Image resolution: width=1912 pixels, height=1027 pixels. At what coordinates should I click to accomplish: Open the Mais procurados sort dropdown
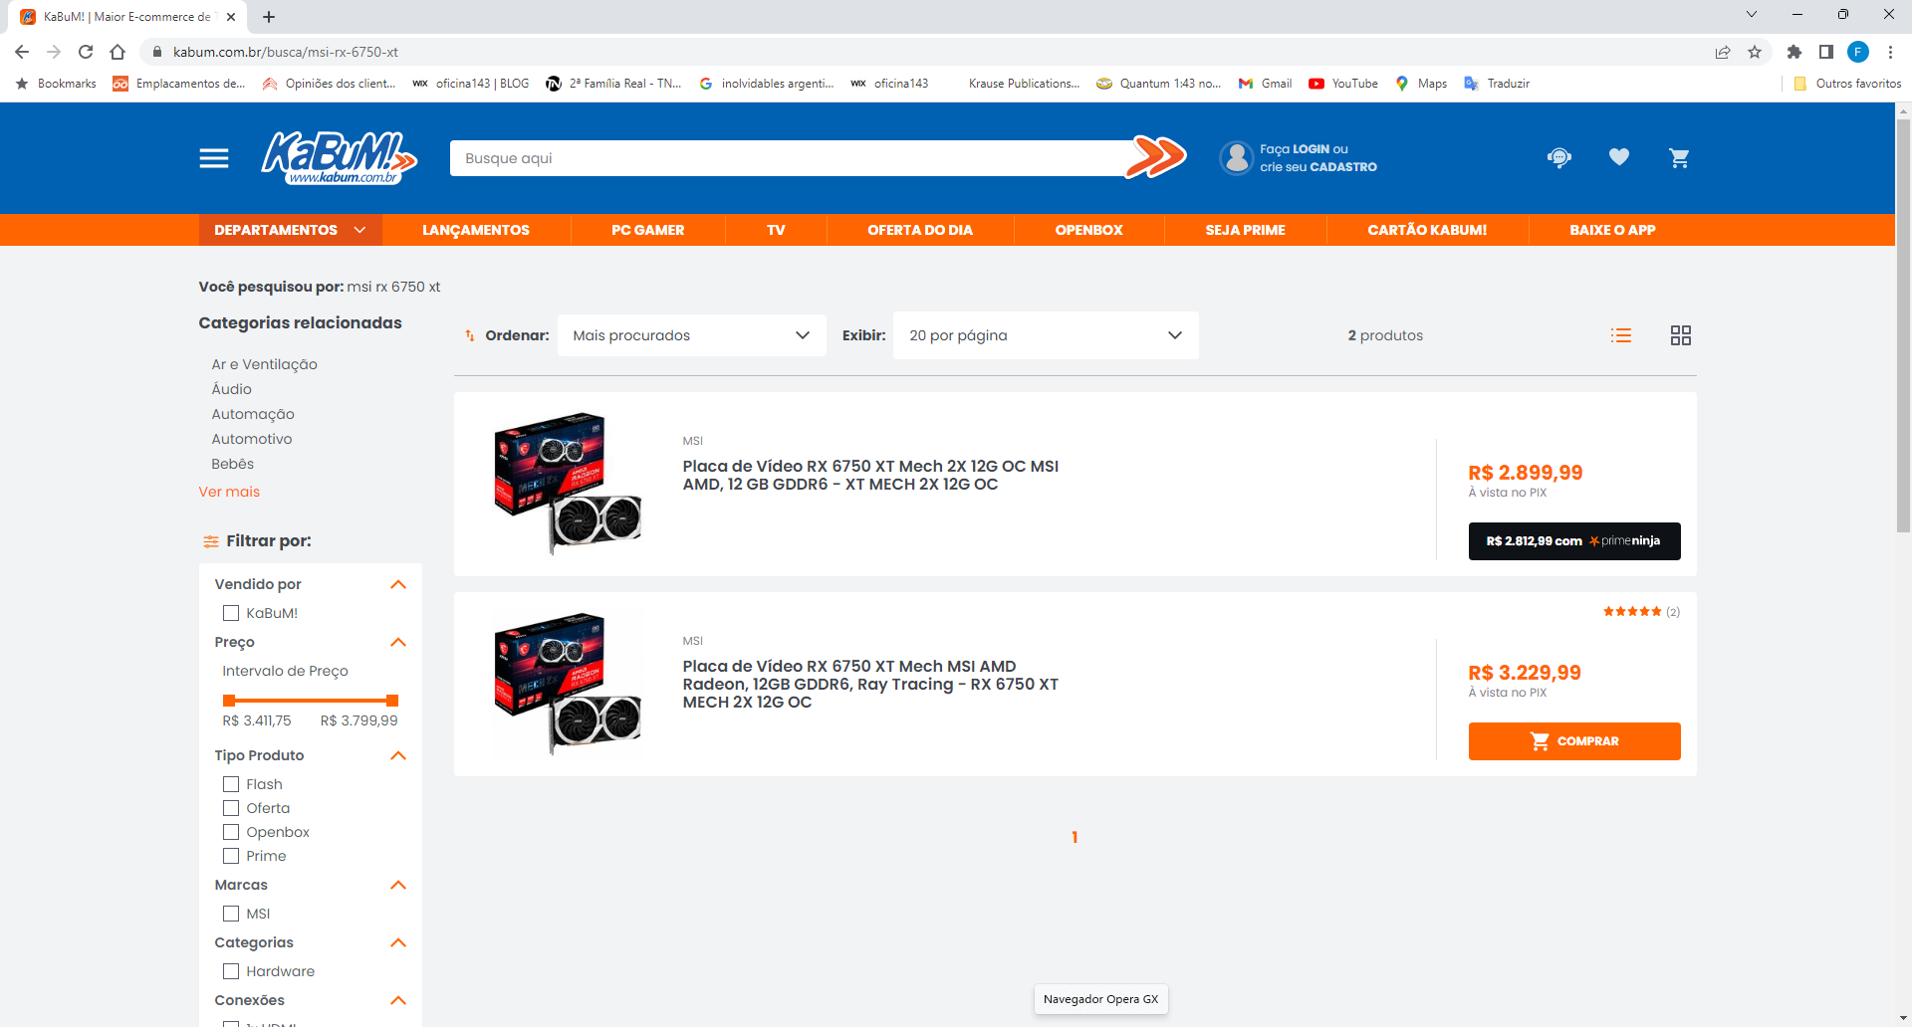pyautogui.click(x=691, y=335)
